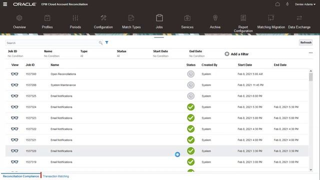Click success status icon of job 1537324
This screenshot has height=180, width=320.
click(191, 107)
